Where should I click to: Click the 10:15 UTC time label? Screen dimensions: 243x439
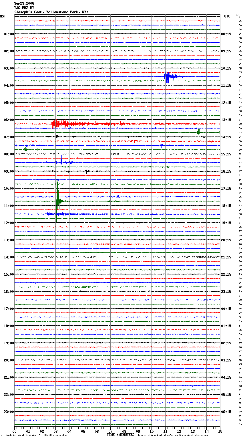(x=226, y=68)
